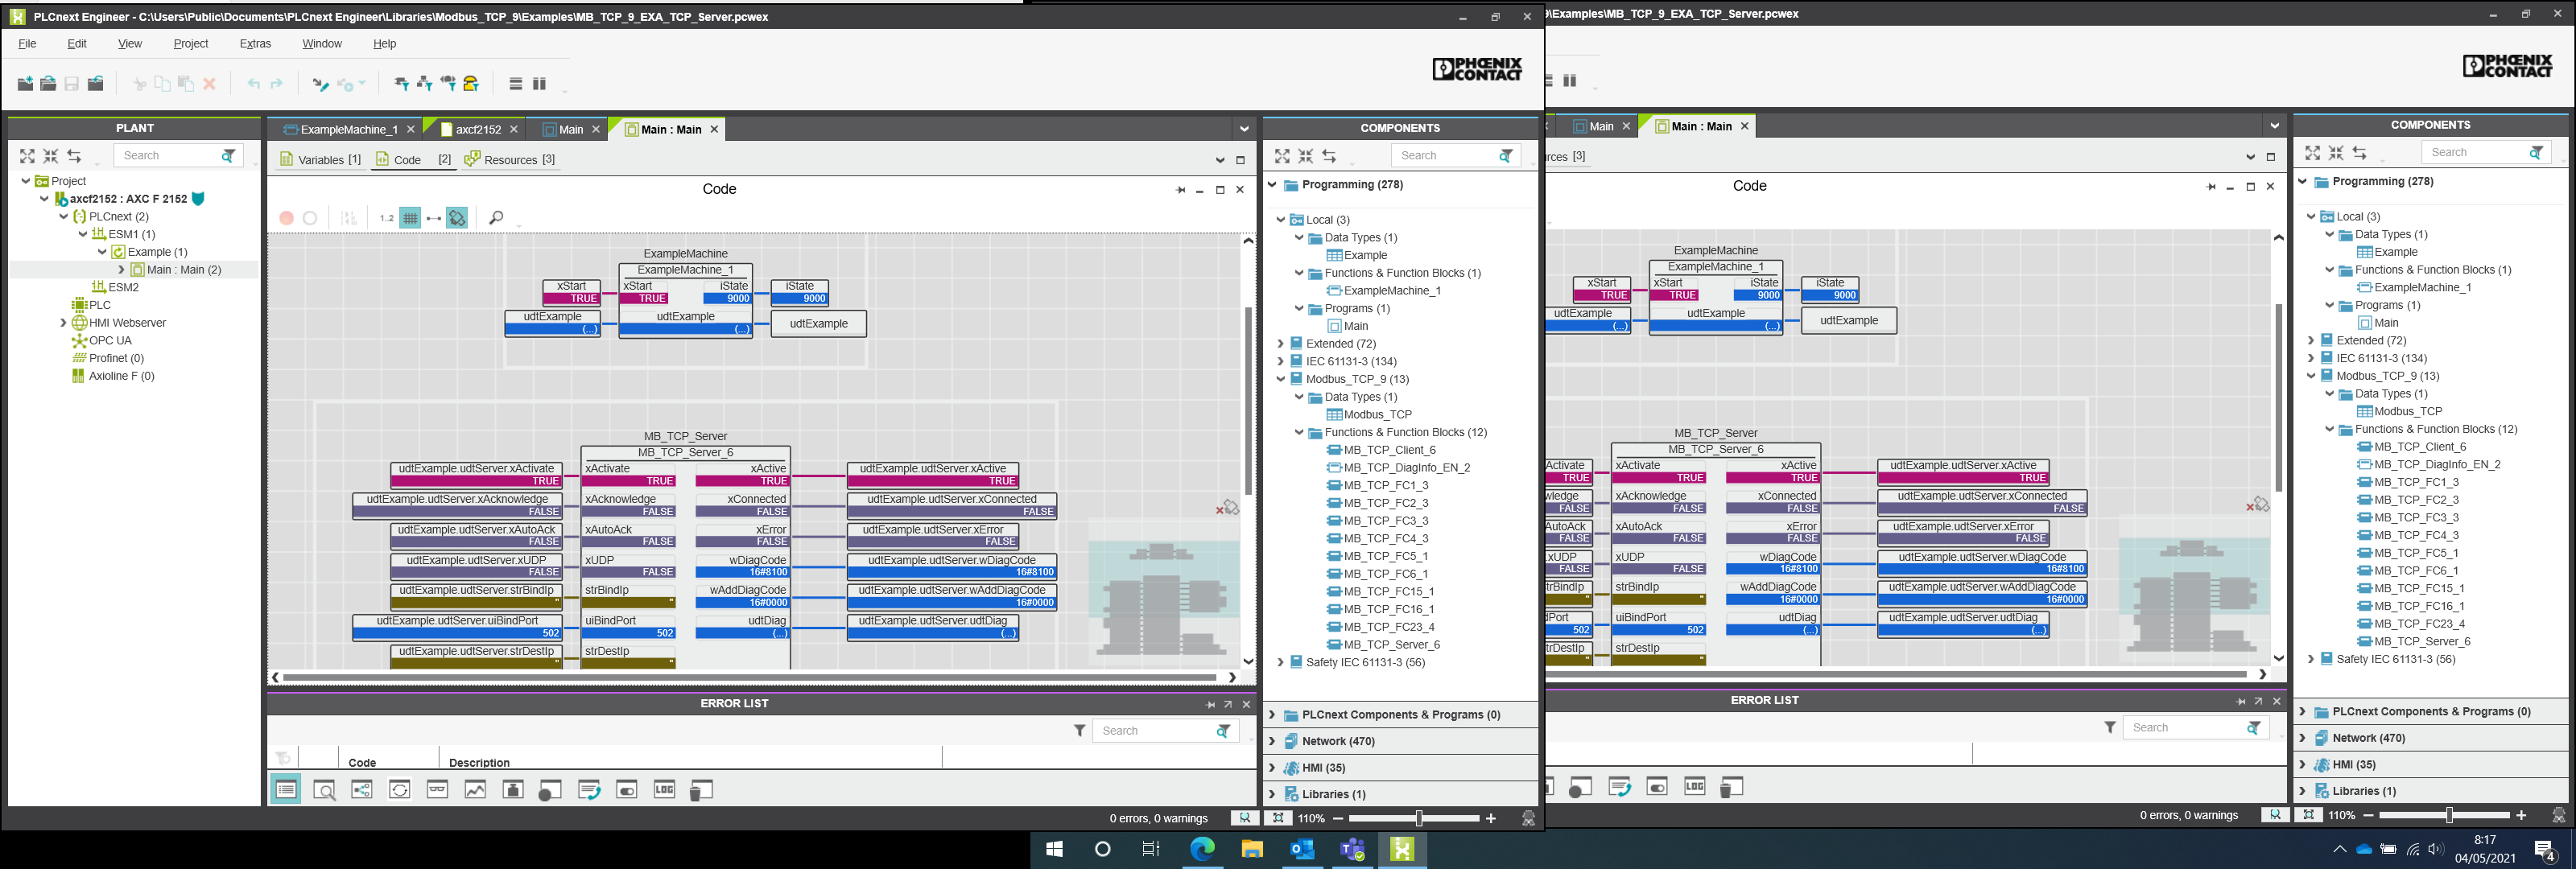Open the Watch window glasses icon
Viewport: 2576px width, 869px height.
(x=437, y=790)
